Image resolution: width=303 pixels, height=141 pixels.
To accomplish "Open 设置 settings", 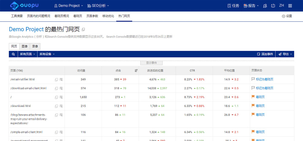I will [x=287, y=16].
